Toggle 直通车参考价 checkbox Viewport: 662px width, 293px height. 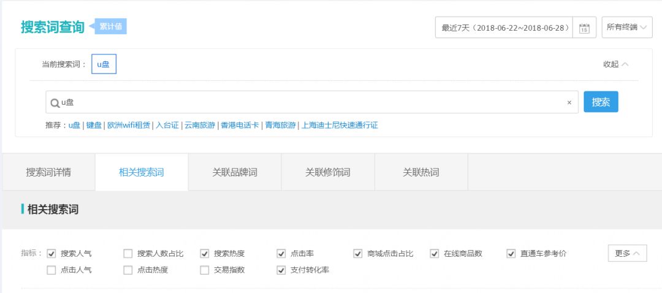coord(511,254)
